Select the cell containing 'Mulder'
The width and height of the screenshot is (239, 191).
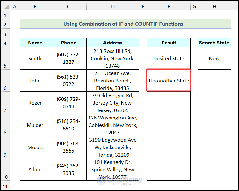[x=35, y=125]
